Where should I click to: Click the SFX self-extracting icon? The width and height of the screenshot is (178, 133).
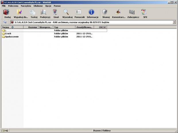pos(144,12)
